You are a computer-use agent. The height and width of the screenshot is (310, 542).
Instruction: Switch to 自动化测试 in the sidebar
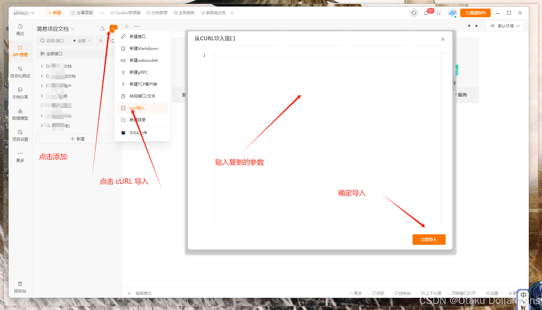pos(20,72)
